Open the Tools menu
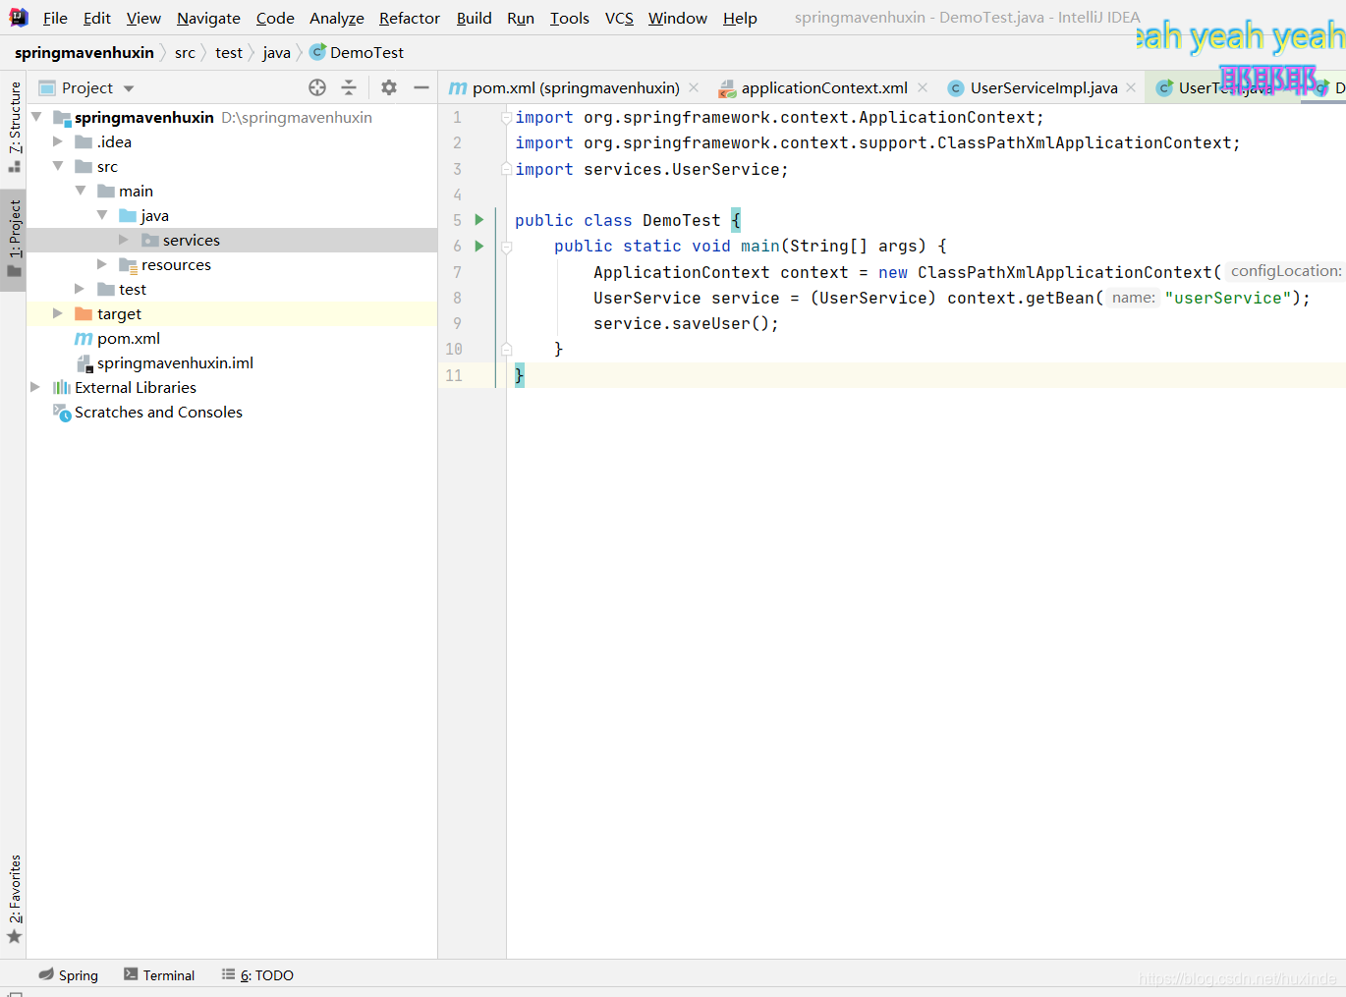This screenshot has height=997, width=1346. 570,18
